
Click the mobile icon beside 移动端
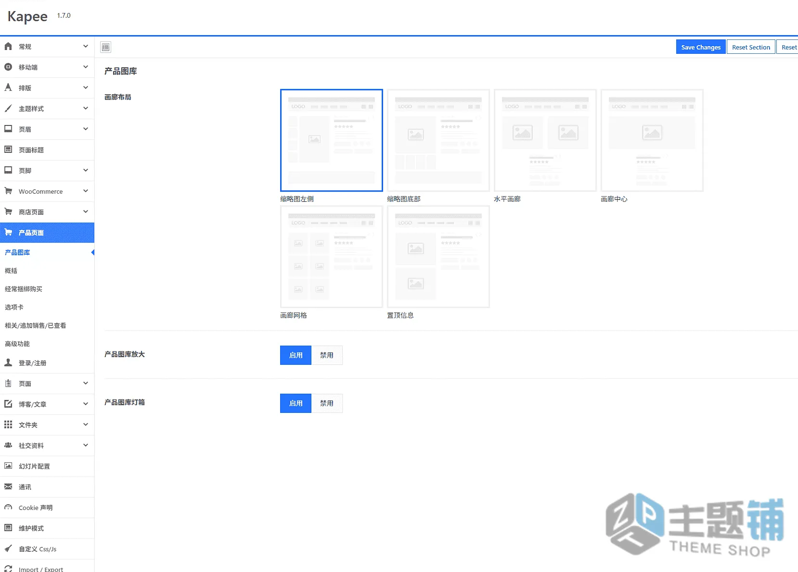click(x=8, y=67)
